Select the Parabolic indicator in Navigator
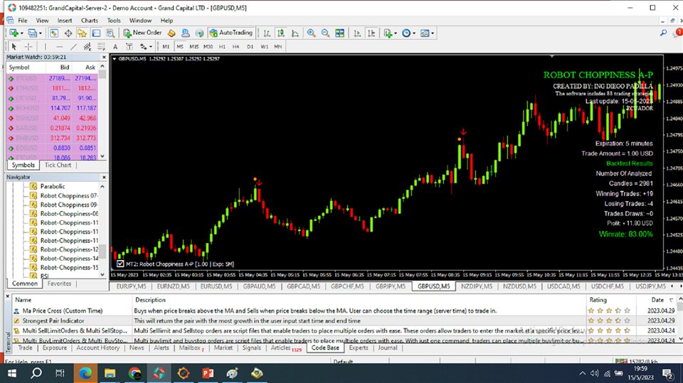The height and width of the screenshot is (383, 683). tap(48, 186)
